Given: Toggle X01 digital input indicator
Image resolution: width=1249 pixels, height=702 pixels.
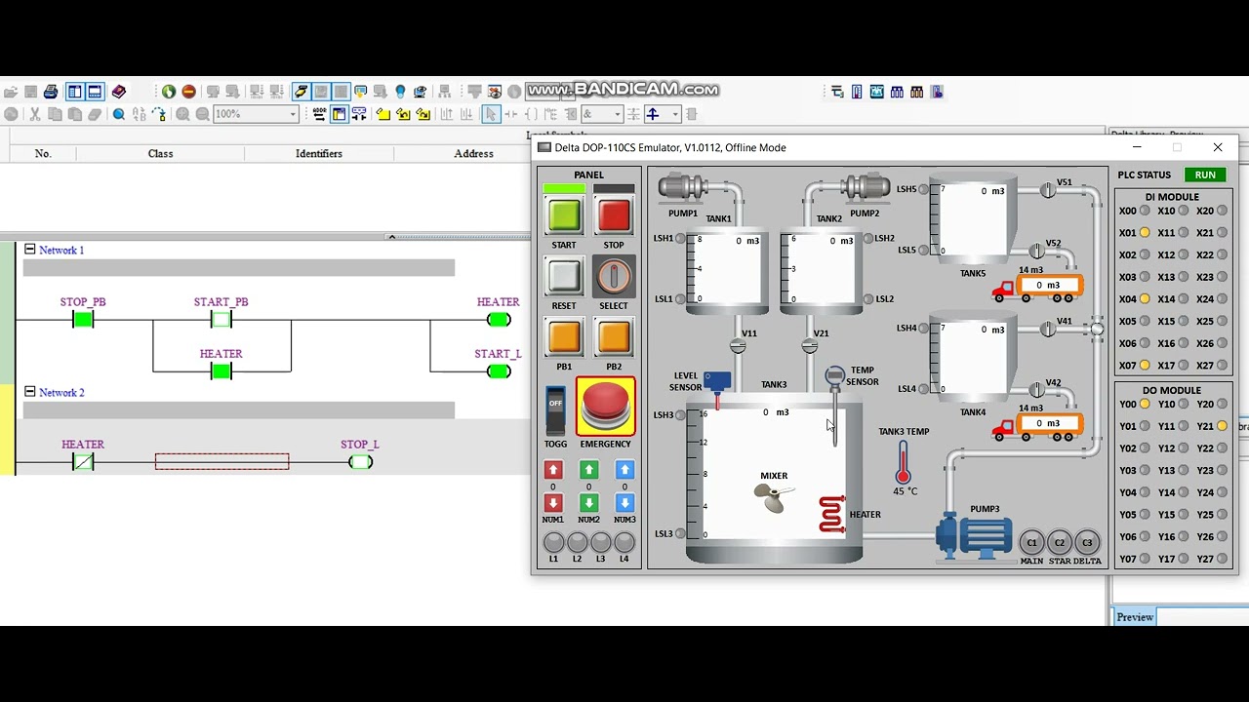Looking at the screenshot, I should (1145, 233).
